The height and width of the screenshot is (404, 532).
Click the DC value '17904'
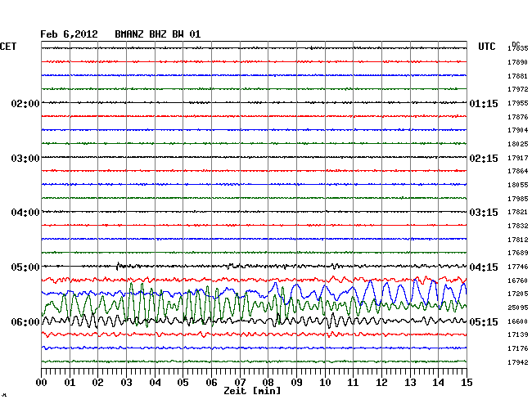tap(518, 130)
